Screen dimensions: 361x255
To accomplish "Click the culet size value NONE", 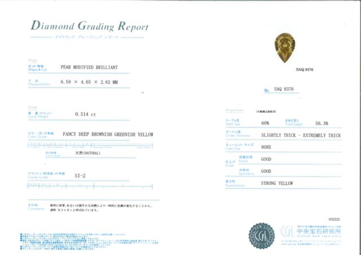I will (x=267, y=147).
